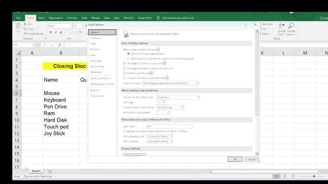Click the Normal view icon in status bar

coord(276,176)
